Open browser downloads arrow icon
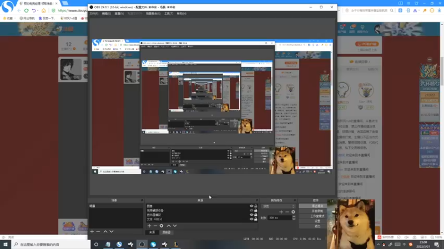This screenshot has height=249, width=444. pyautogui.click(x=439, y=11)
